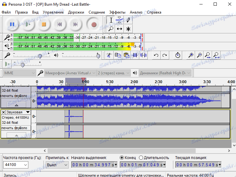Screen dimensions: 236x177
Task: Select the Длительность radio button
Action: (x=141, y=157)
